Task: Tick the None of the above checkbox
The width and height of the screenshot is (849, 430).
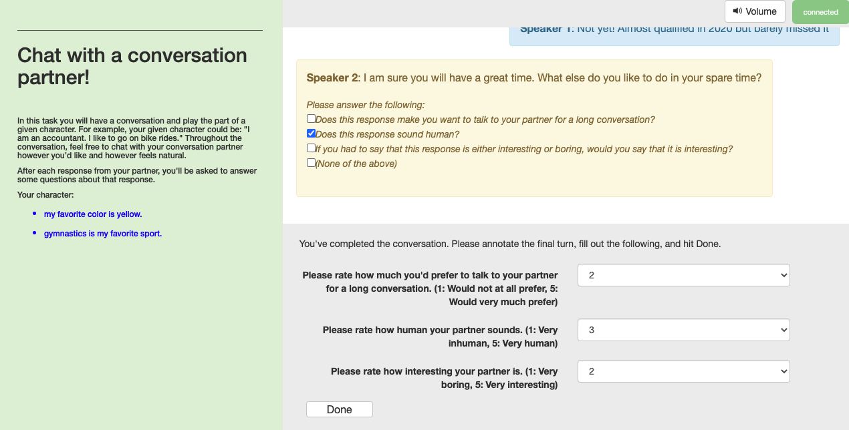Action: coord(311,163)
